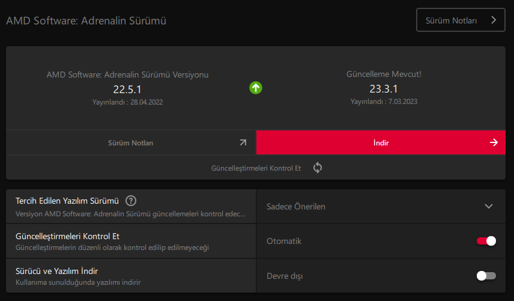Viewport: 514px width, 301px height.
Task: Click the white arrow on İndir button
Action: (x=494, y=143)
